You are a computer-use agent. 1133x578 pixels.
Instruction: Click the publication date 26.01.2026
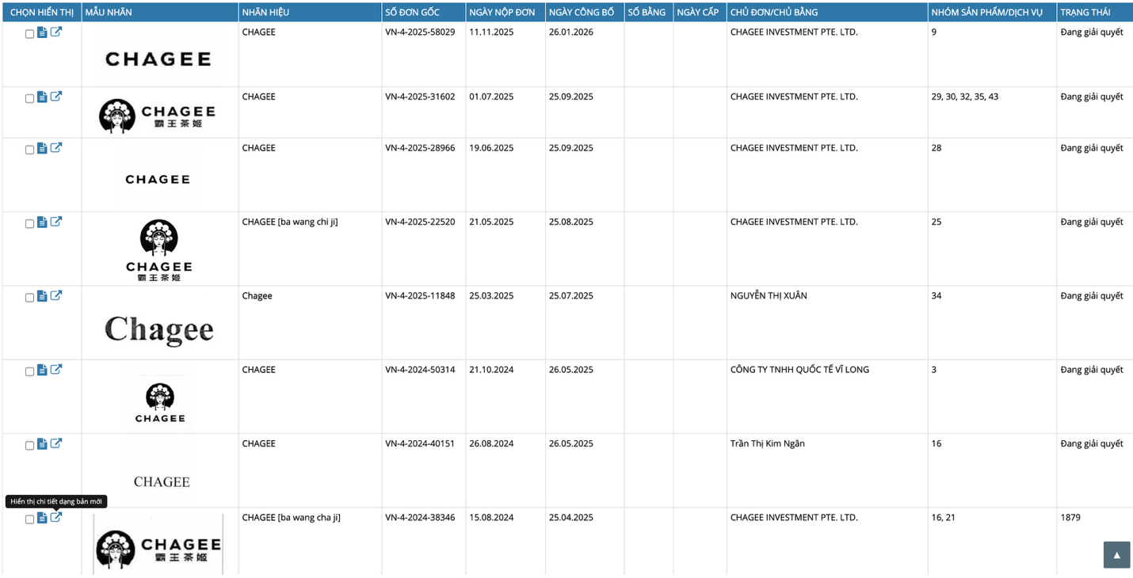pos(571,32)
